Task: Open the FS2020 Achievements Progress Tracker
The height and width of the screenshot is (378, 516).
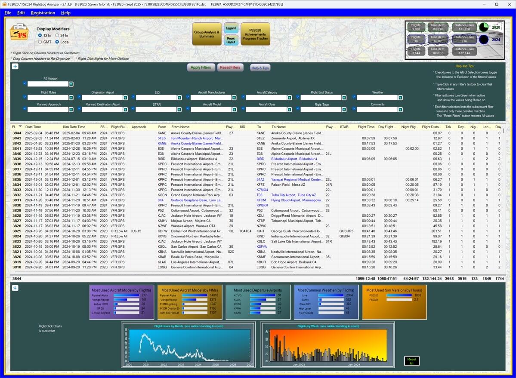Action: click(255, 34)
